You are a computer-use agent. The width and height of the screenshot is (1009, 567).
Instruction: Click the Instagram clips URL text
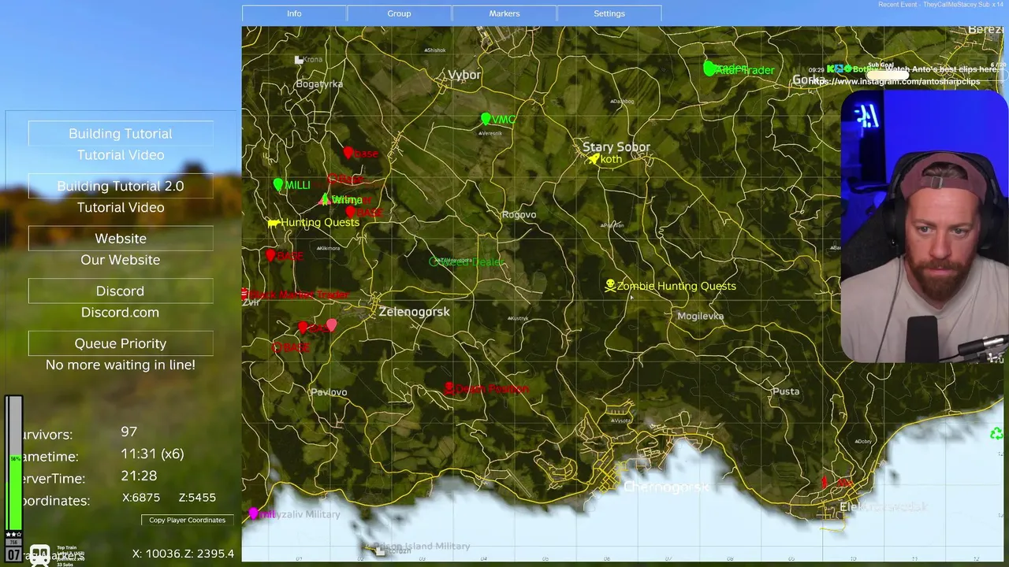(895, 81)
